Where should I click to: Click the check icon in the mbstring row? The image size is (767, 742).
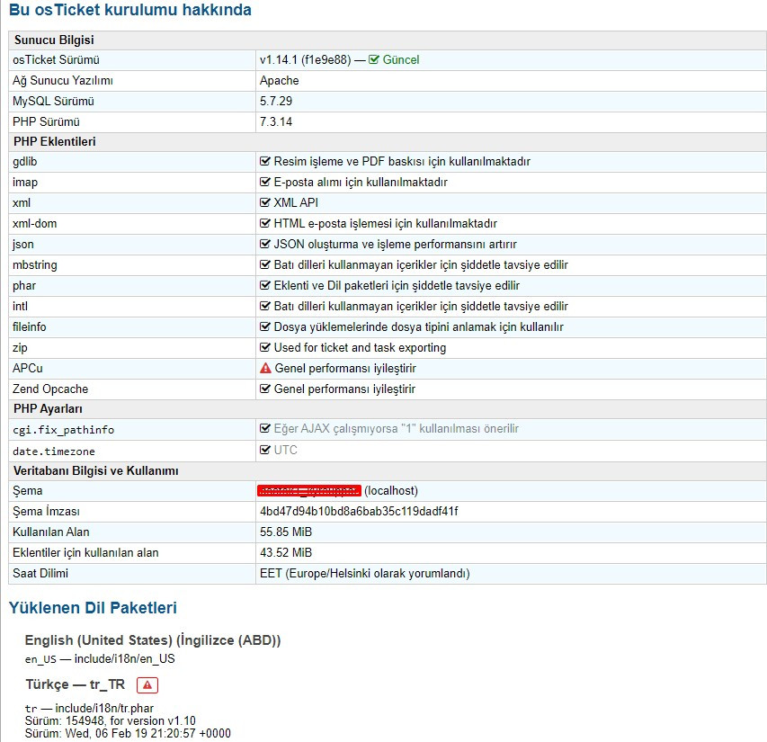click(x=265, y=265)
